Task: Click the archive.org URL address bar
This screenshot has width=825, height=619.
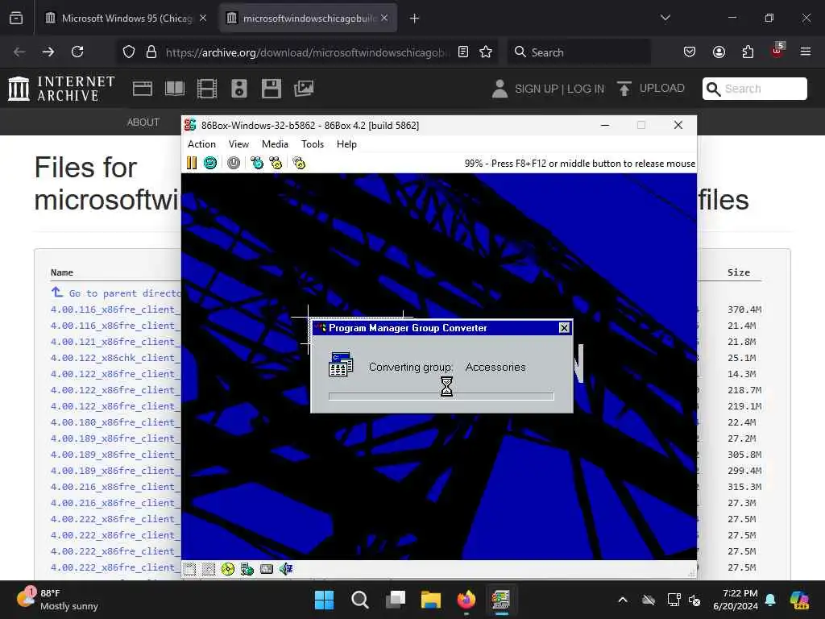Action: pyautogui.click(x=307, y=52)
